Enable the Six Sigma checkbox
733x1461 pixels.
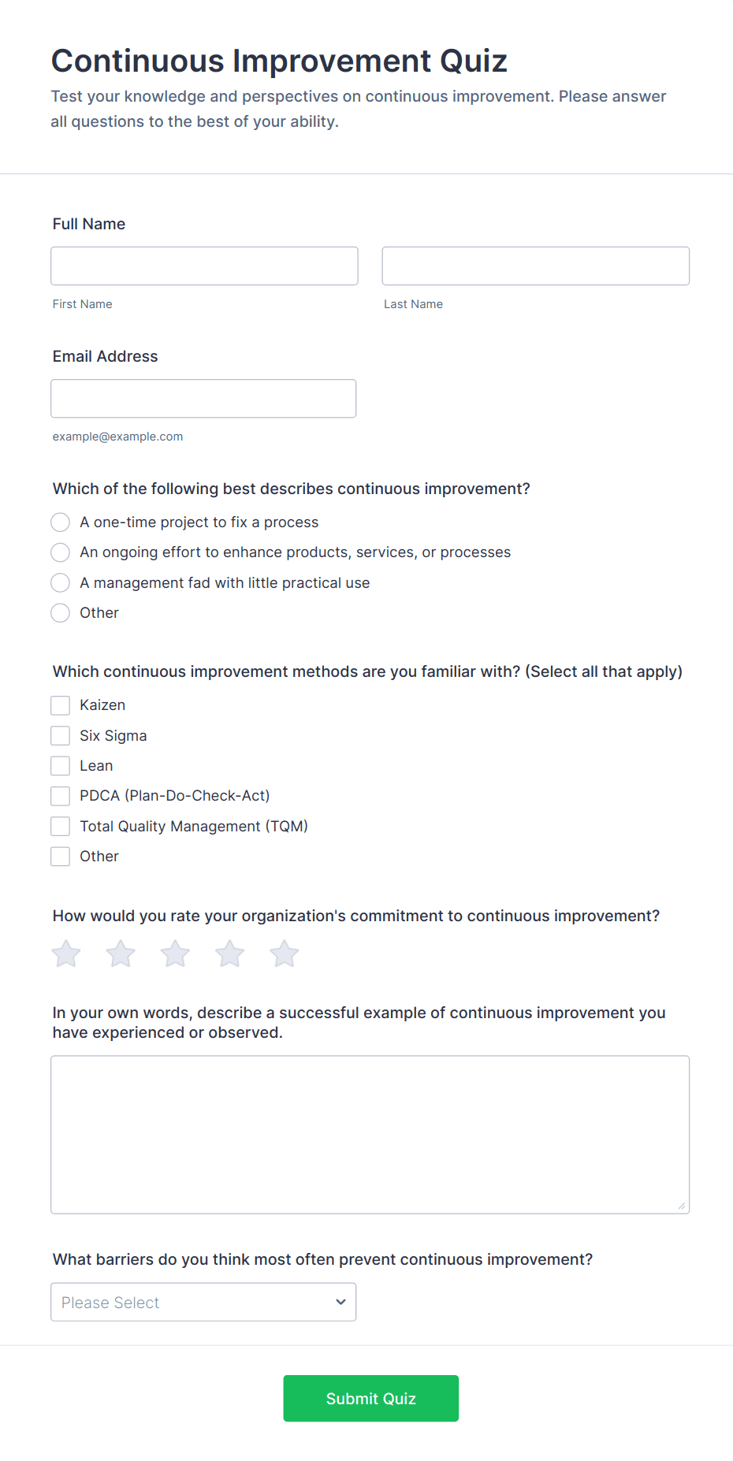[x=60, y=735]
